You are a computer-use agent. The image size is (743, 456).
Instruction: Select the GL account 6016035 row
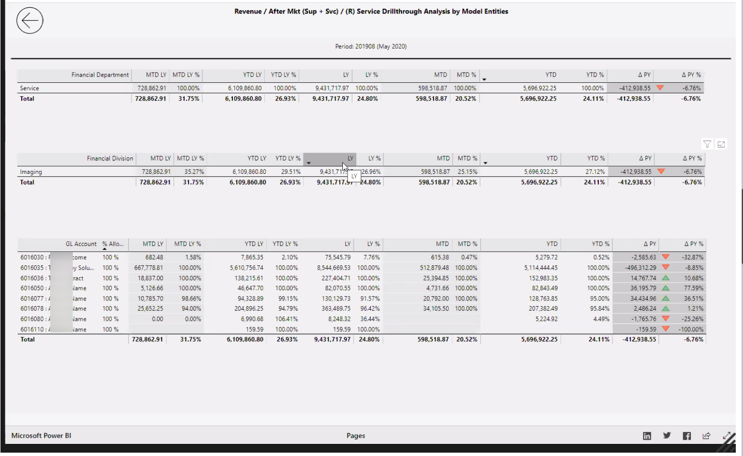(x=362, y=267)
